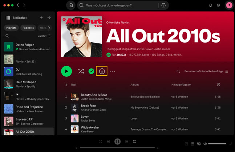
Task: Open the 3th1231 profile link
Action: (x=120, y=55)
